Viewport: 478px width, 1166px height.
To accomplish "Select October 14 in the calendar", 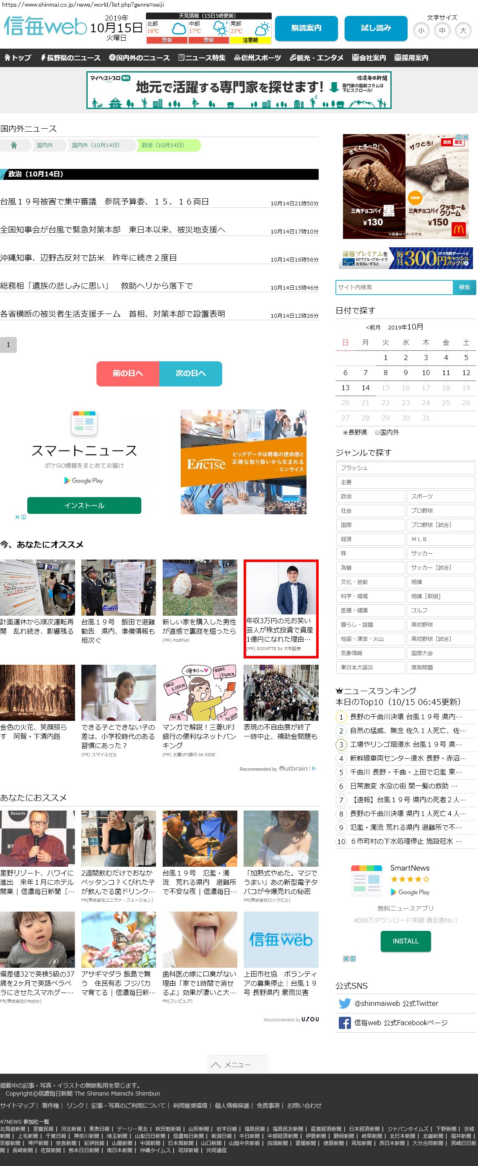I will point(365,388).
